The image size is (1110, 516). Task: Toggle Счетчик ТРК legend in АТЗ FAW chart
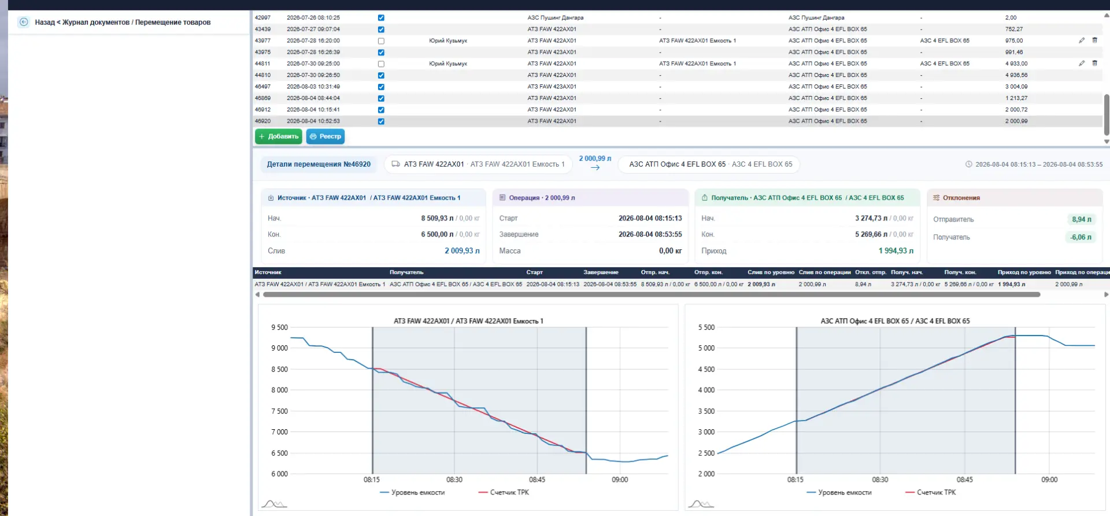504,492
